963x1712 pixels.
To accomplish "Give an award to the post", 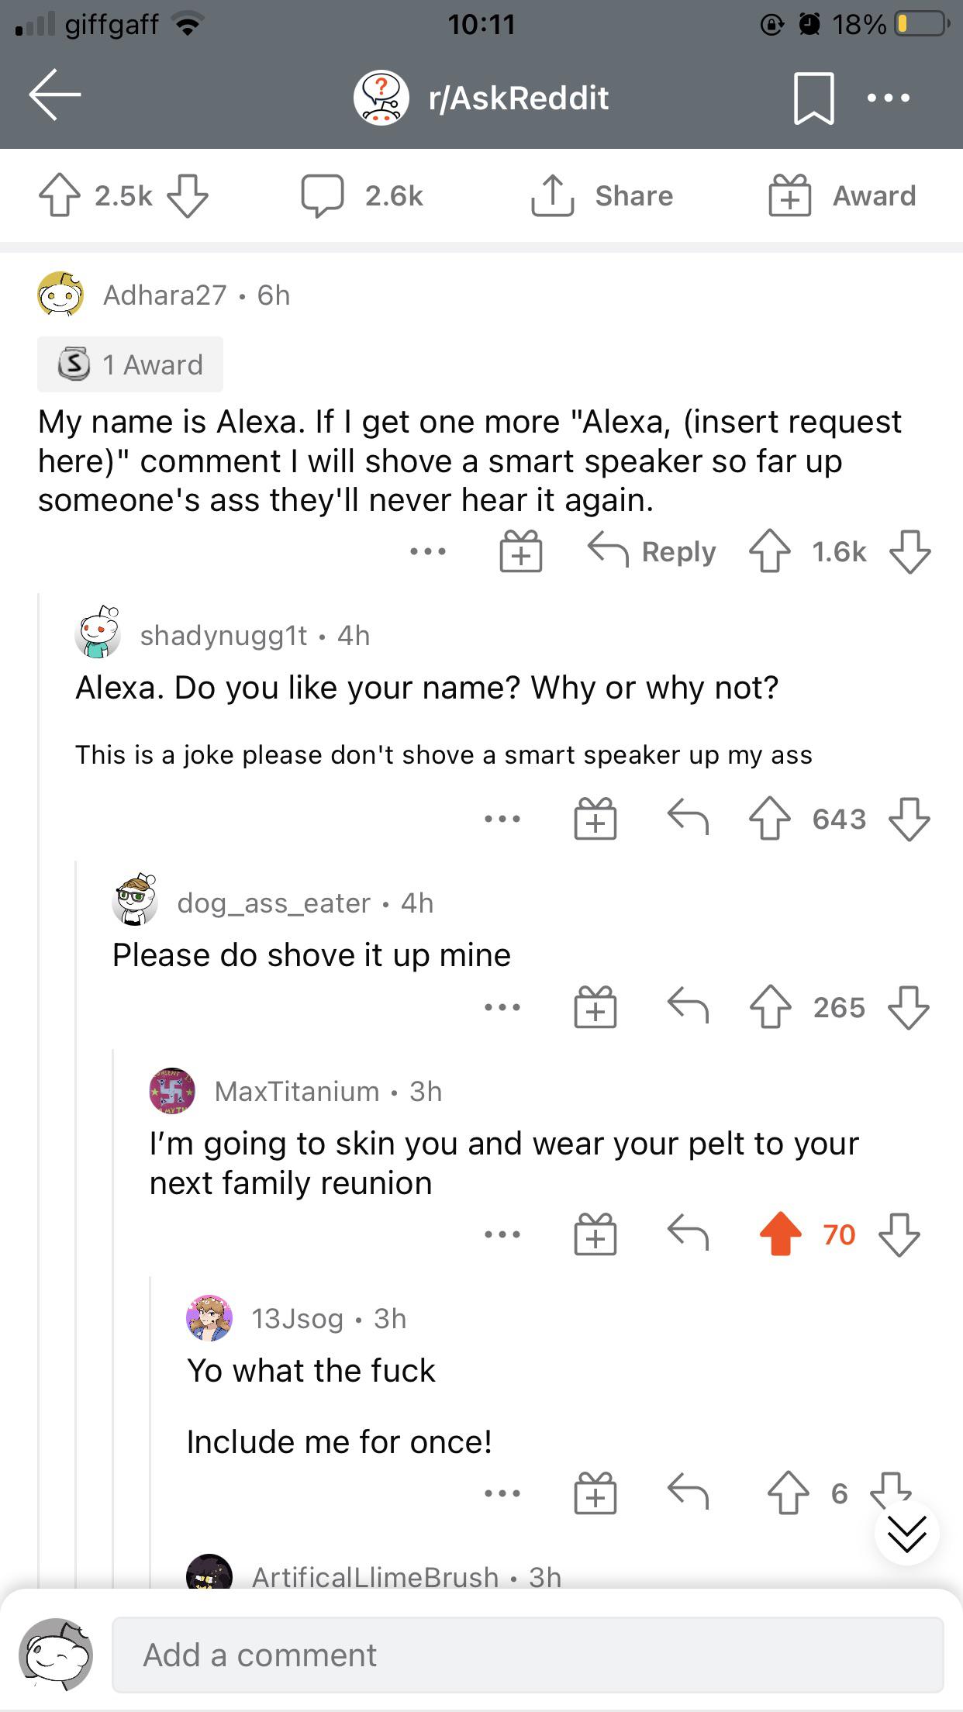I will click(x=842, y=195).
